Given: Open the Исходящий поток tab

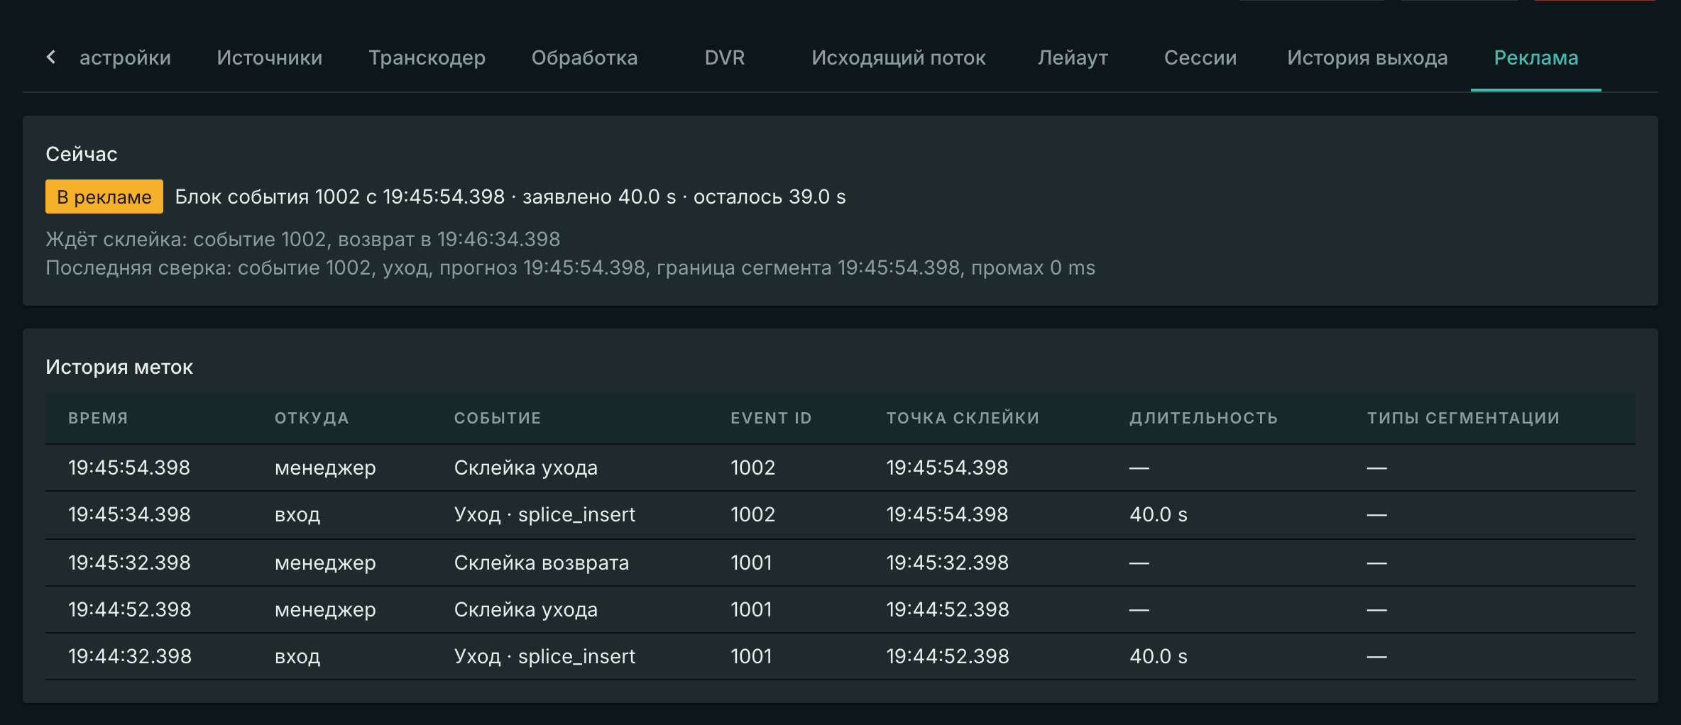Looking at the screenshot, I should [898, 57].
